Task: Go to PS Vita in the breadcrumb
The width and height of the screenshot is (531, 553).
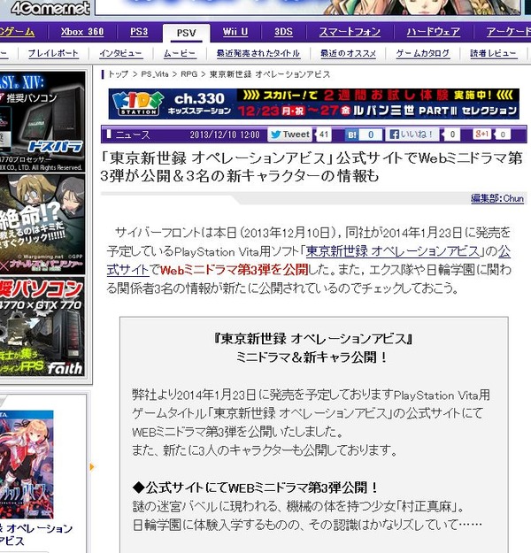Action: [155, 74]
